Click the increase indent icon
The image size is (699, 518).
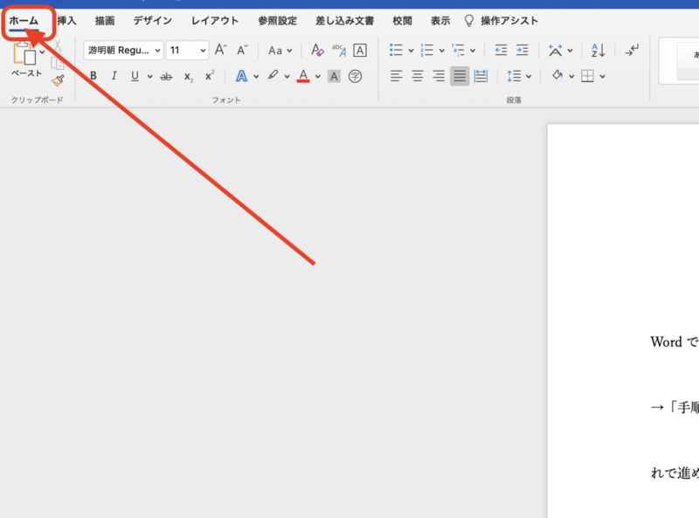click(523, 50)
